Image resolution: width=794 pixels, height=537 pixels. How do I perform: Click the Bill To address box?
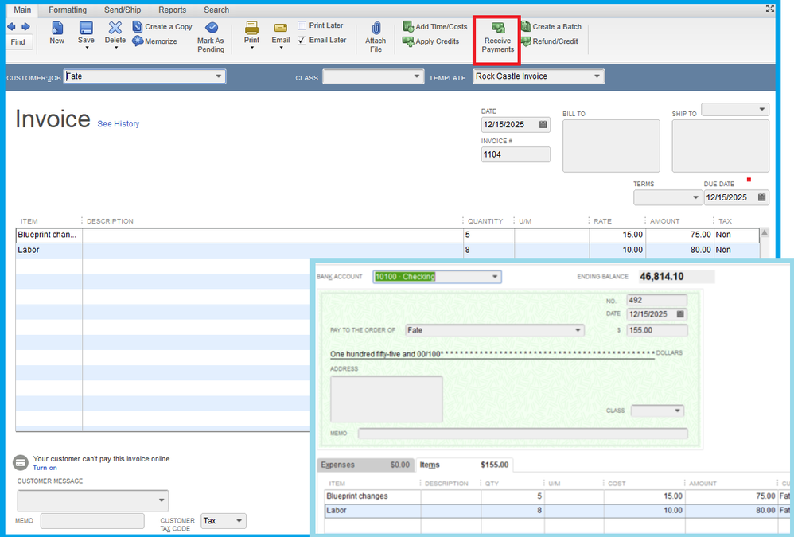coord(611,146)
